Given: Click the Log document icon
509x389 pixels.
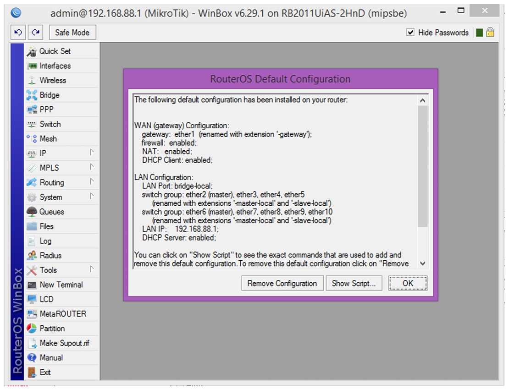Looking at the screenshot, I should tap(32, 241).
